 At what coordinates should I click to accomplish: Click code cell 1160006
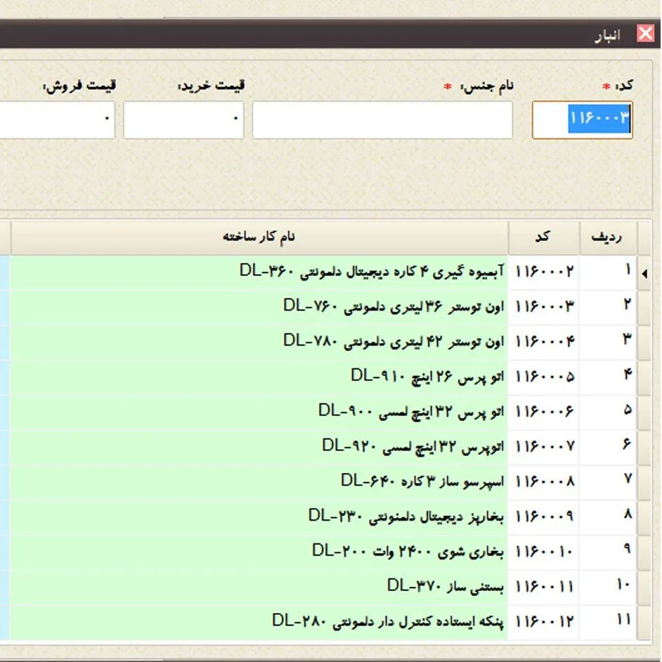[545, 412]
